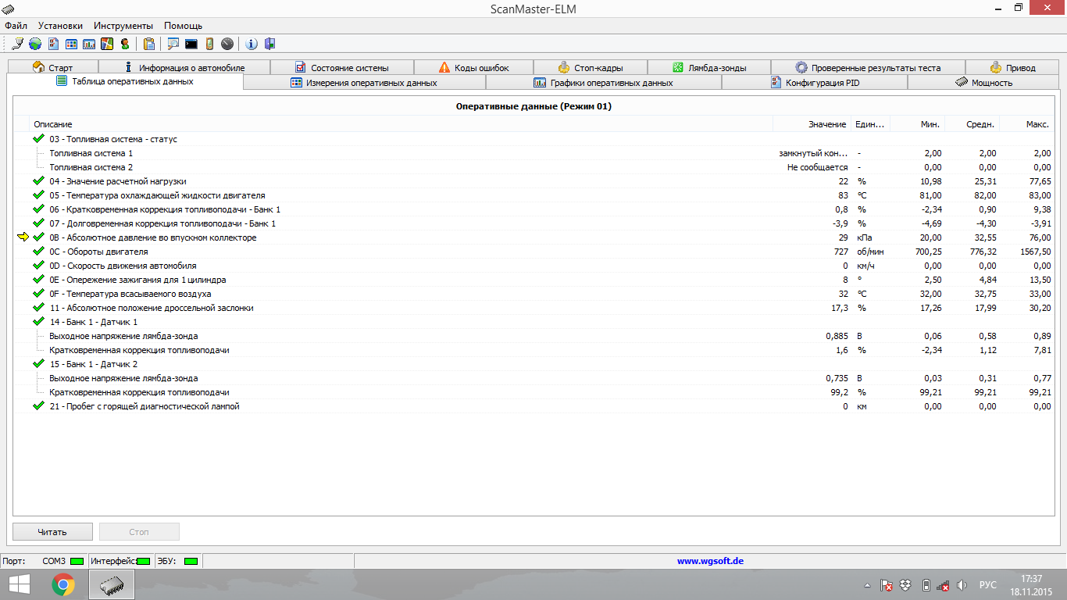Screen dimensions: 1067x600
Task: Open Google Chrome from the taskbar
Action: click(63, 584)
